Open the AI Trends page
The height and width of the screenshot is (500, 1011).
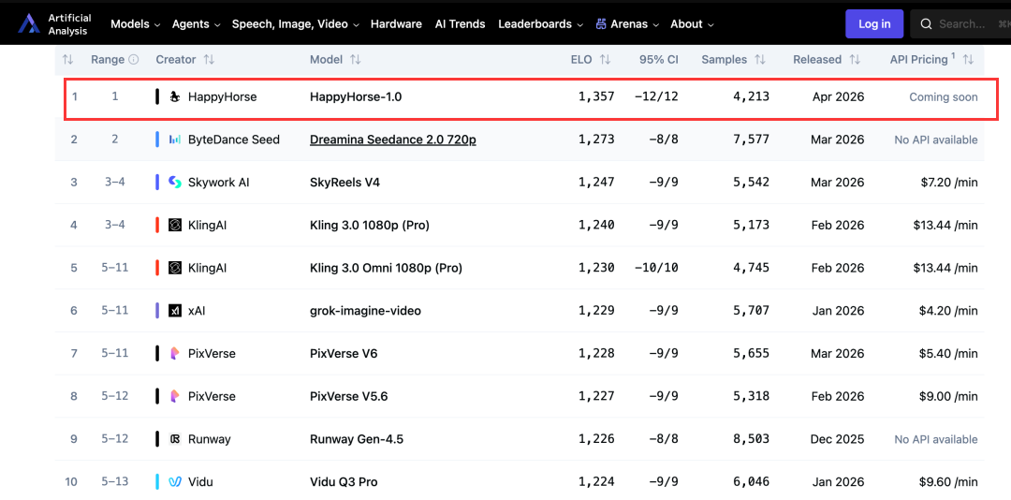[460, 24]
